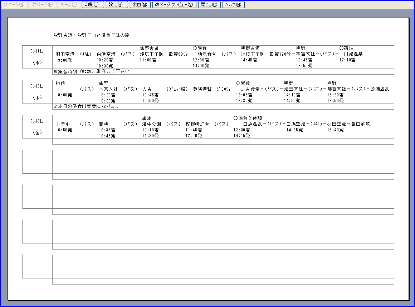This screenshot has width=415, height=307.
Task: Select the 9月3日（金）date cell
Action: point(37,127)
